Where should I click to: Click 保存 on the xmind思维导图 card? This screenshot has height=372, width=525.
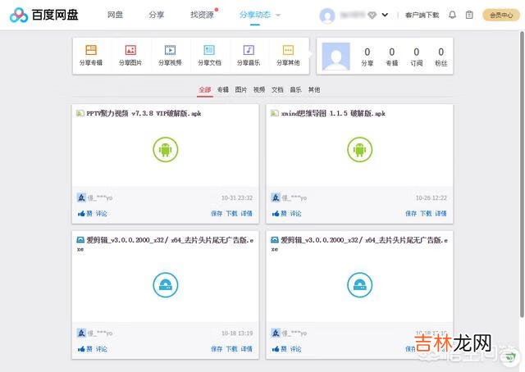pos(410,213)
